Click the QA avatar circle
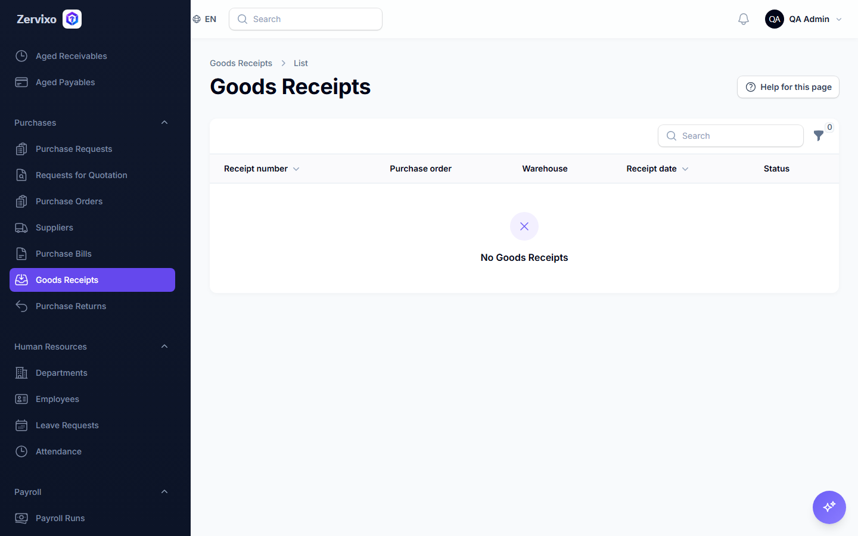Viewport: 858px width, 536px height. coord(775,19)
